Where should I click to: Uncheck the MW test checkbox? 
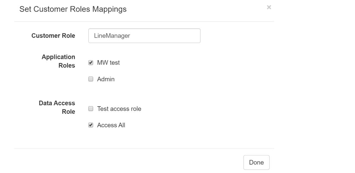(91, 63)
